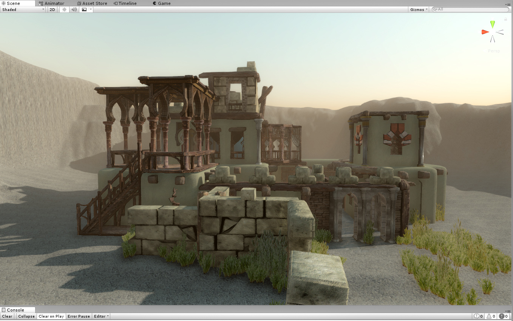This screenshot has width=513, height=321.
Task: Open the Asset Store tab
Action: coord(92,3)
